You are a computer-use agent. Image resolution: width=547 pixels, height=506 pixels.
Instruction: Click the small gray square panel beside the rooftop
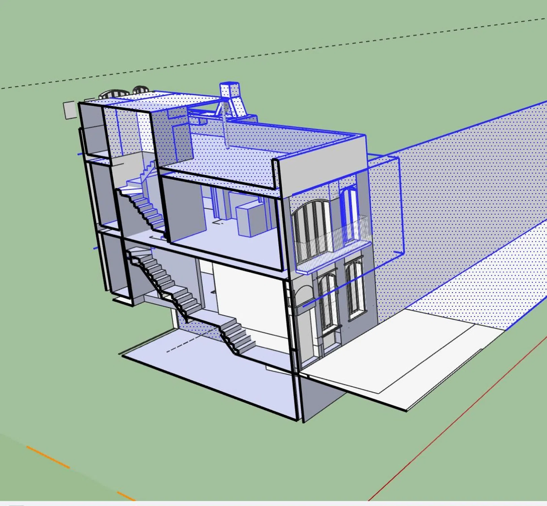pos(70,110)
